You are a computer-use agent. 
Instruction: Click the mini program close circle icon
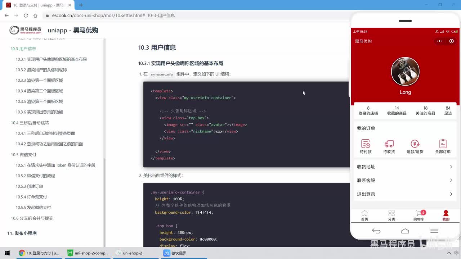pyautogui.click(x=452, y=41)
